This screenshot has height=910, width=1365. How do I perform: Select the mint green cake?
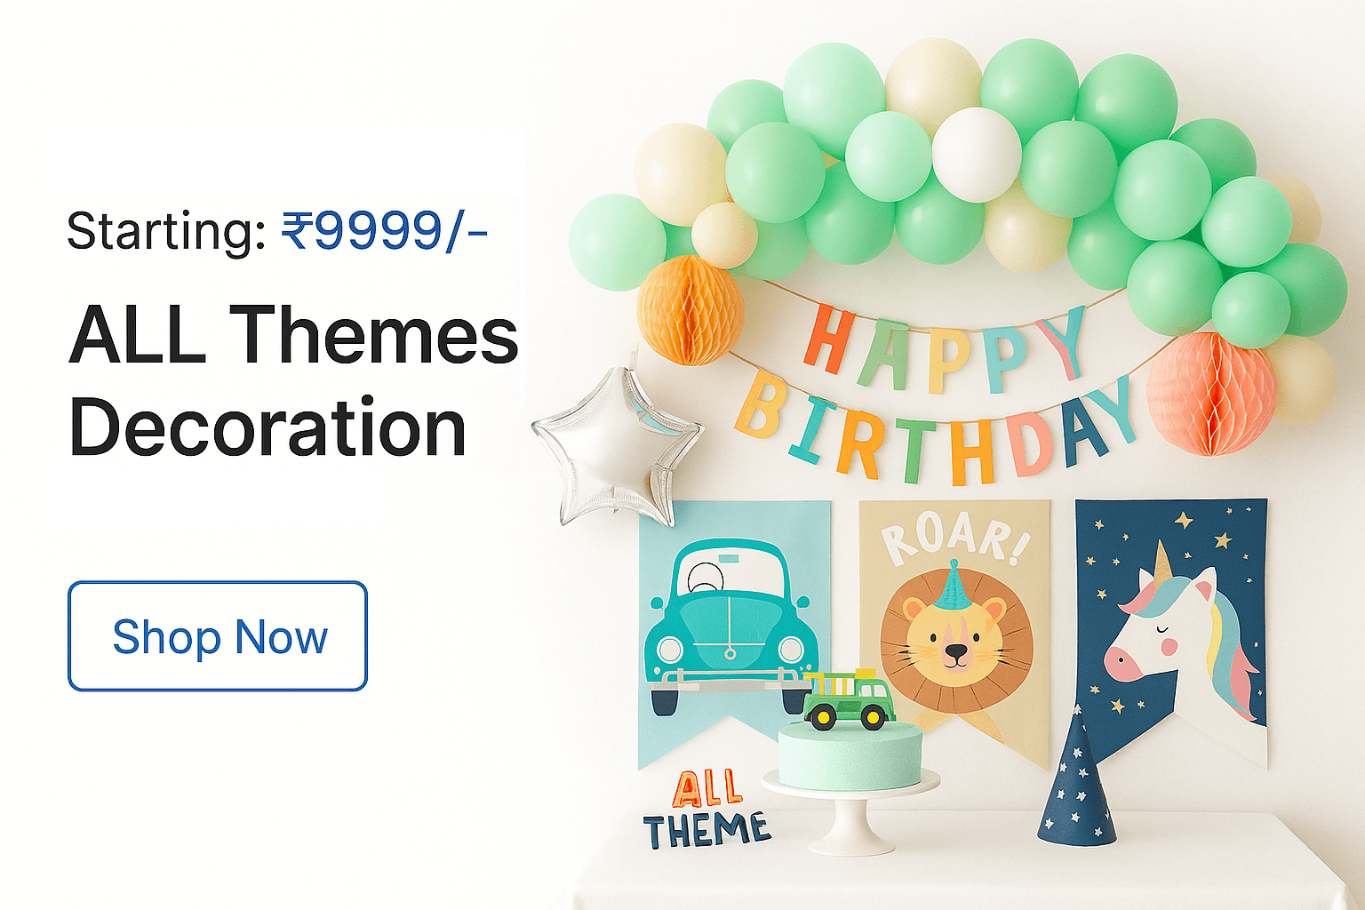click(x=850, y=755)
